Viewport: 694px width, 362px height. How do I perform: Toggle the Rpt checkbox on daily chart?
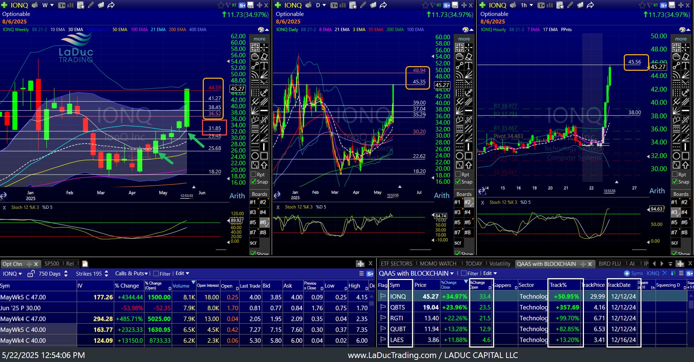pos(458,174)
